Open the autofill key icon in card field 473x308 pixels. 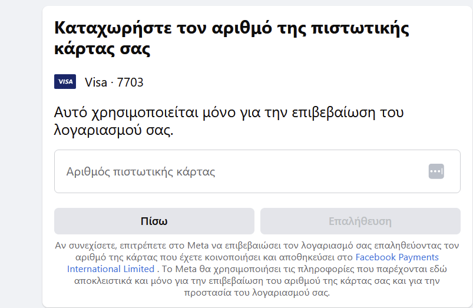pos(436,171)
